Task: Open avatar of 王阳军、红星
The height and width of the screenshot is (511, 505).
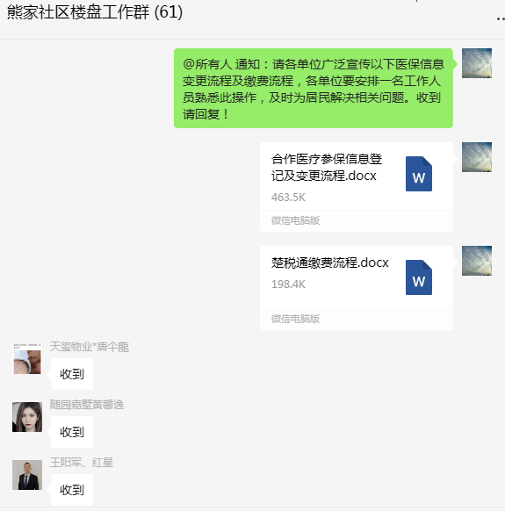Action: coord(27,475)
